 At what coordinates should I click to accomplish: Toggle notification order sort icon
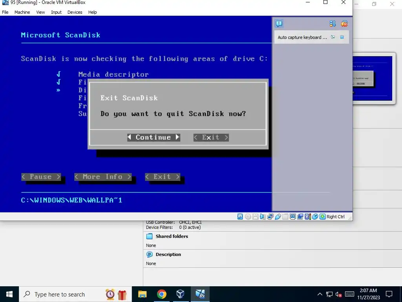[333, 24]
